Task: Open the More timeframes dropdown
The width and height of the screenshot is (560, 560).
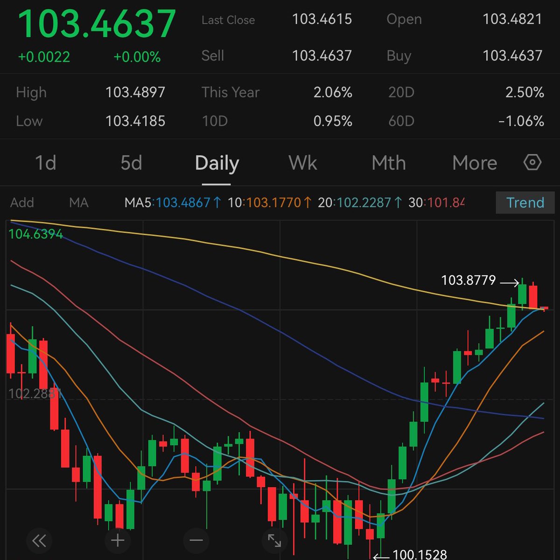Action: [x=475, y=163]
